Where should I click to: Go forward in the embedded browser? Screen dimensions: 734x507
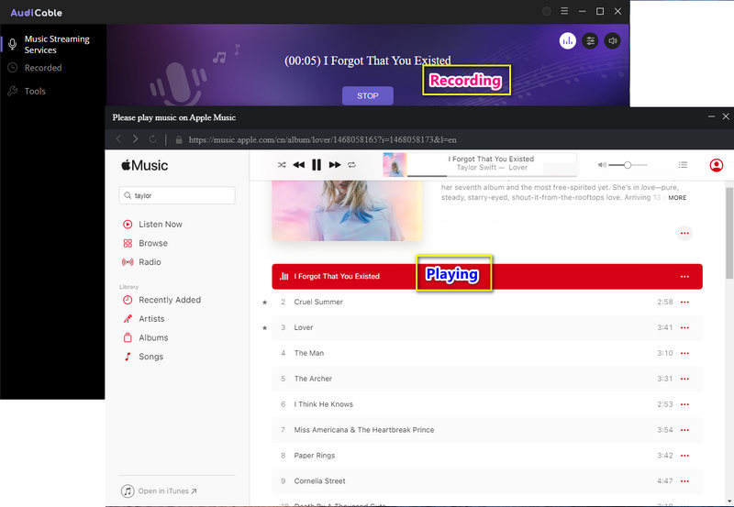(x=135, y=139)
